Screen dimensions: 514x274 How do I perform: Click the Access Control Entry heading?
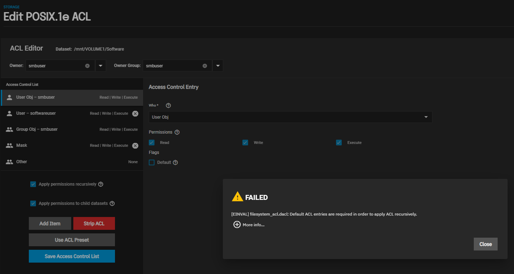pos(174,87)
